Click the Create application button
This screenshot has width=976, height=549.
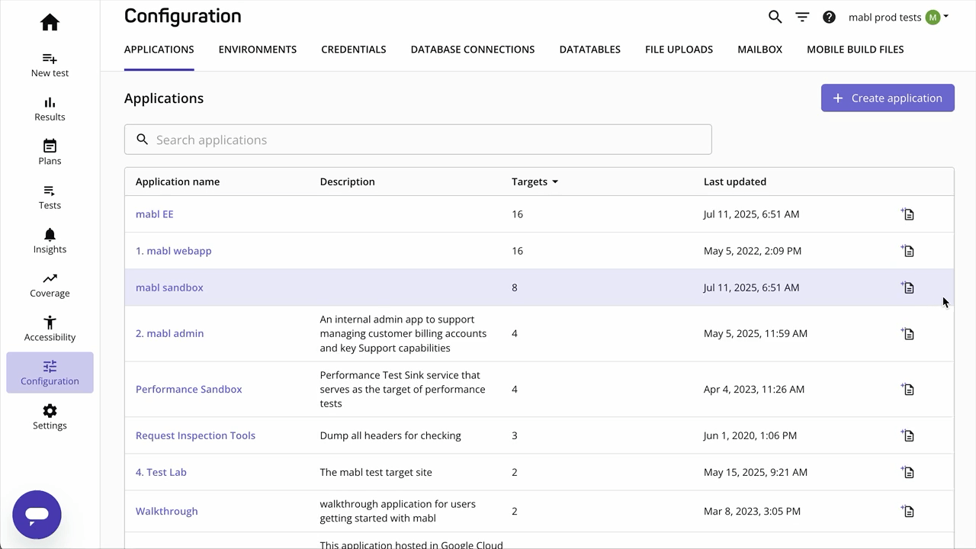887,98
